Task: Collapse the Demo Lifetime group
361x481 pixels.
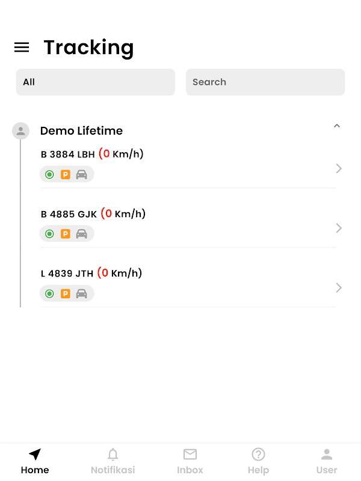Action: [337, 126]
